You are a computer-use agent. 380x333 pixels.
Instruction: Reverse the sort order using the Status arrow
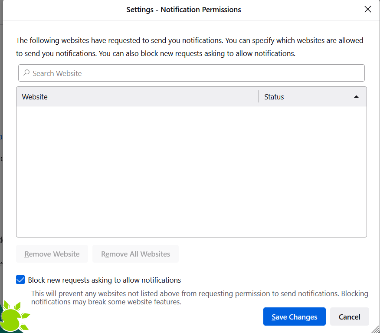[356, 96]
